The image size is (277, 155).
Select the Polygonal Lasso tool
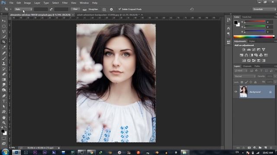click(x=4, y=31)
